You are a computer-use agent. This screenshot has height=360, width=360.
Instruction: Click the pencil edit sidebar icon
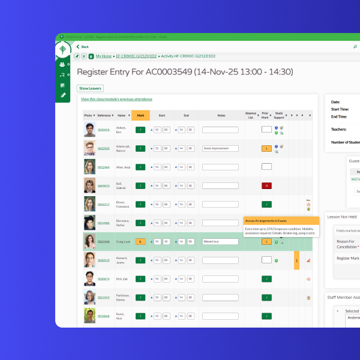tap(62, 95)
